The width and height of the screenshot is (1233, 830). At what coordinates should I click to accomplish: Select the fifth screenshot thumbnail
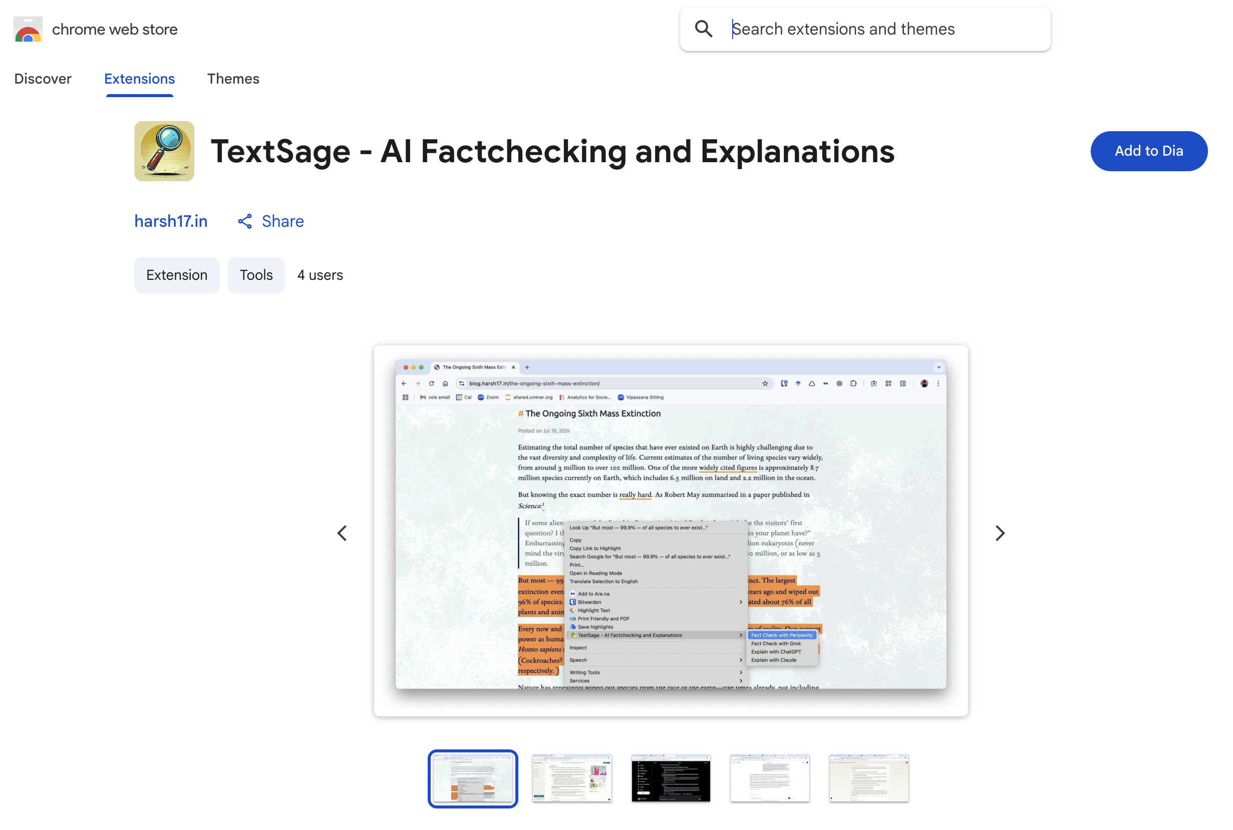click(x=869, y=778)
